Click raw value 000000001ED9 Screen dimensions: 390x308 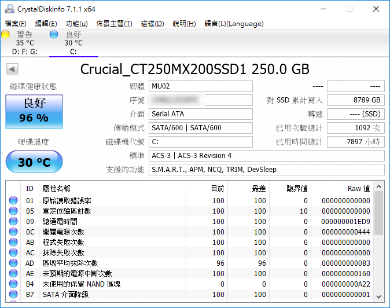click(345, 221)
